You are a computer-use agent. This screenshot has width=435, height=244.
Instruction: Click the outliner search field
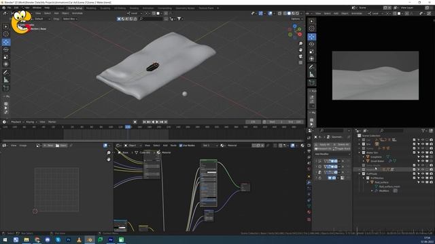[391, 131]
